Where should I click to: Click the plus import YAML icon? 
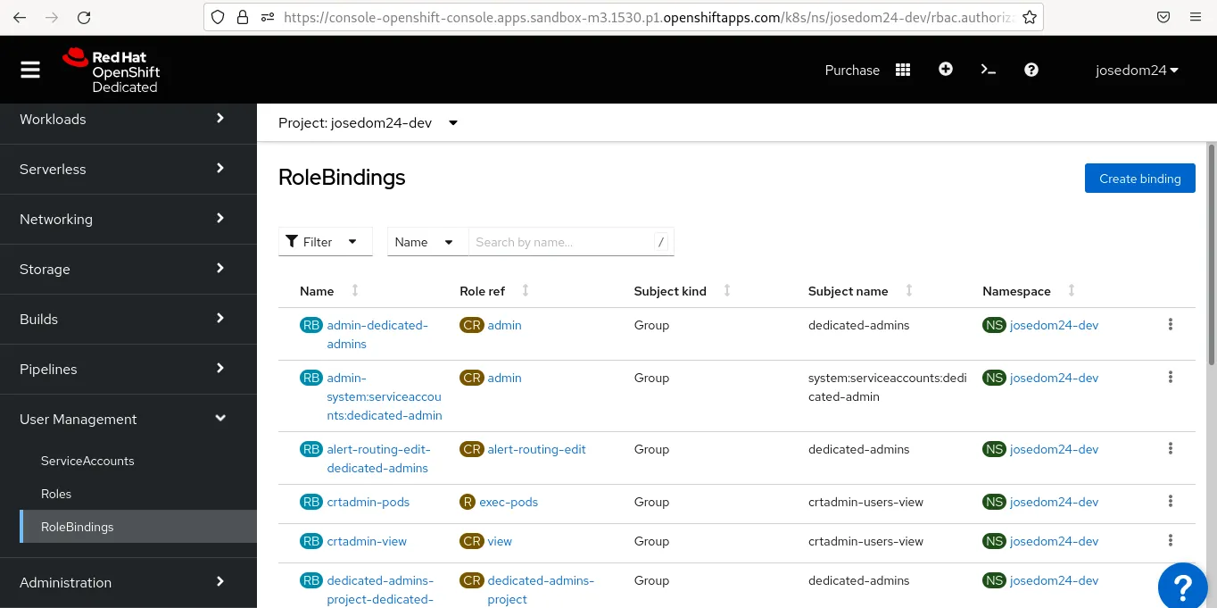click(946, 70)
